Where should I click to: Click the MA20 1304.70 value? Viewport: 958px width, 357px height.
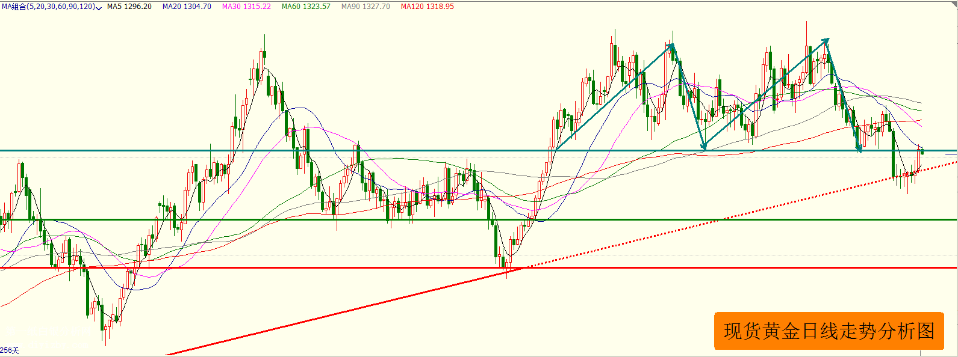click(x=187, y=7)
